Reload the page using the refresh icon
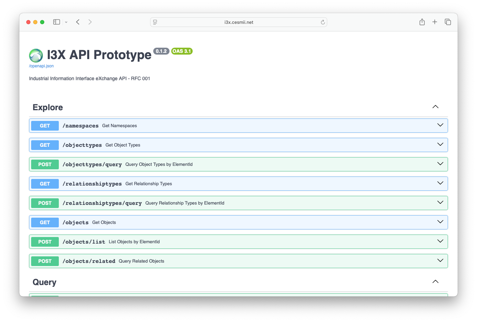 point(323,22)
